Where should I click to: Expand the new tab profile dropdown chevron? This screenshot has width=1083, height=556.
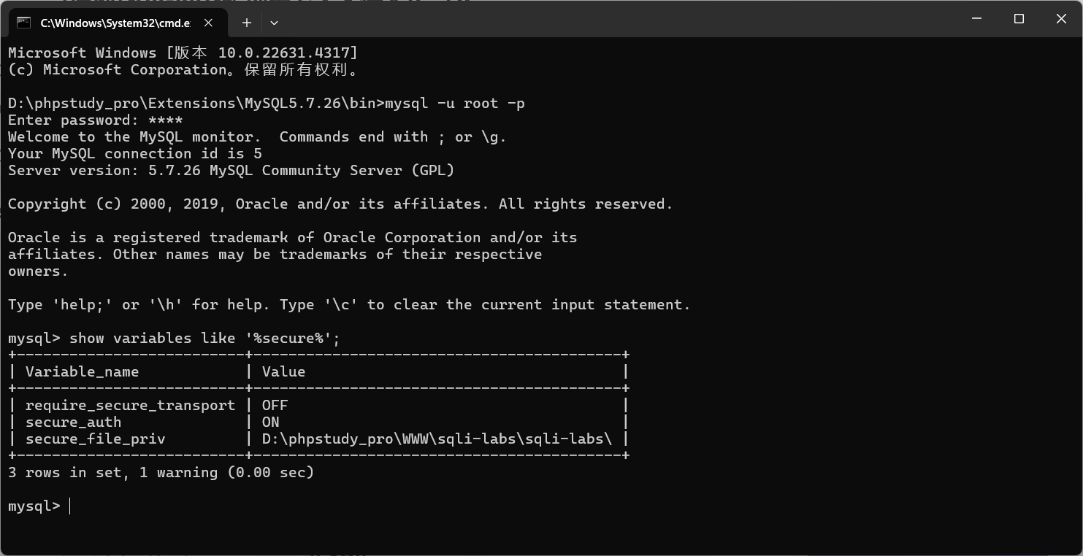[274, 23]
